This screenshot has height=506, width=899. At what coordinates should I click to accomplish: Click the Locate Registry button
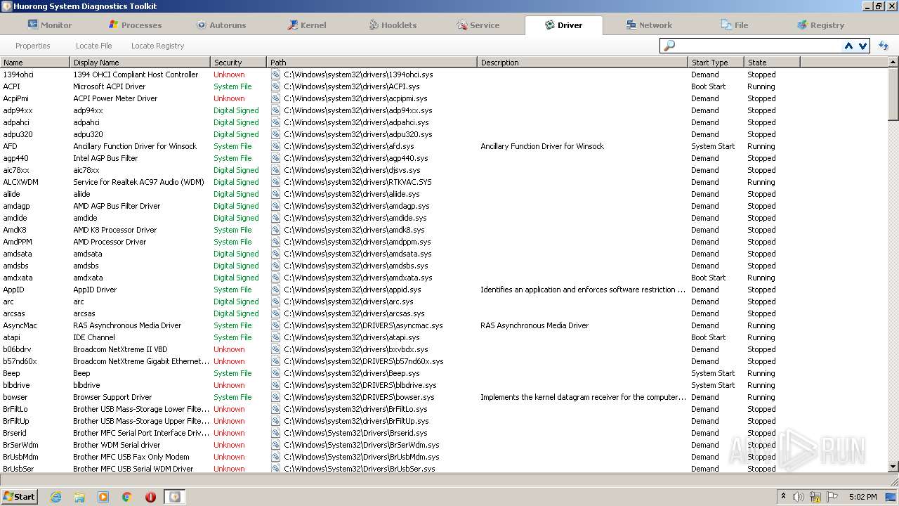click(x=157, y=46)
